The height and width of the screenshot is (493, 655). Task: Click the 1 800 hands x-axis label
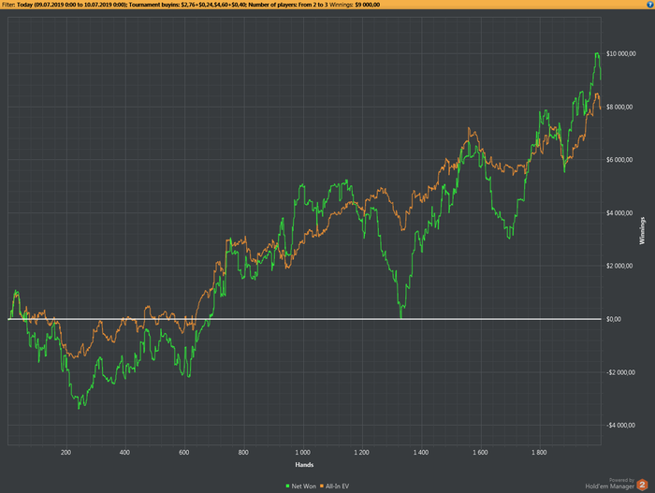[539, 453]
